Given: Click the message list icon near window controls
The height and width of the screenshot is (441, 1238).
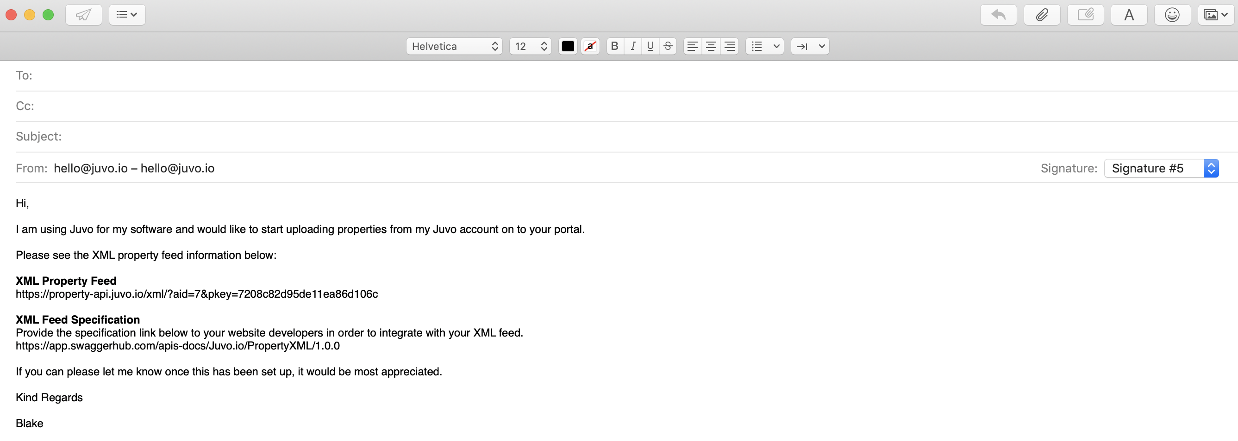Looking at the screenshot, I should [126, 14].
